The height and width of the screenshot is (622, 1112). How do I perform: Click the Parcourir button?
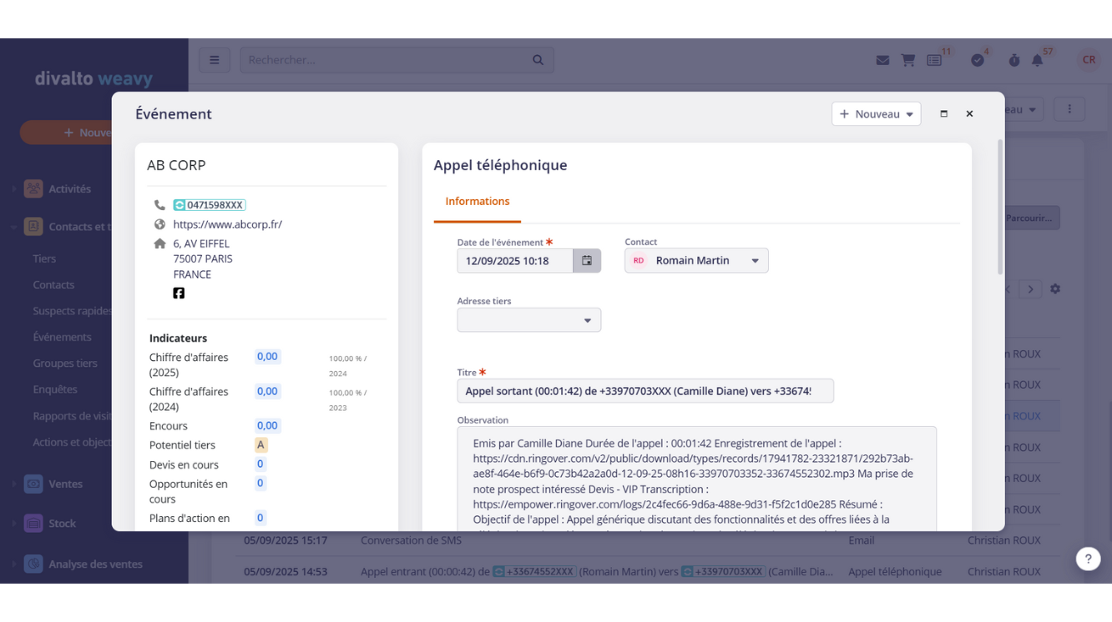click(1030, 218)
